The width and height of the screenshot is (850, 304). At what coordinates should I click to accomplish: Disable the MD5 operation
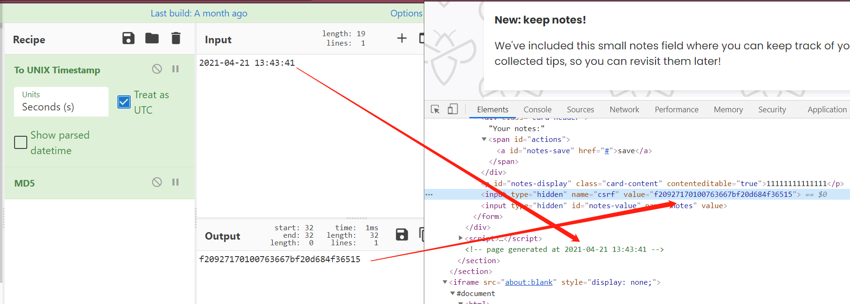tap(157, 182)
